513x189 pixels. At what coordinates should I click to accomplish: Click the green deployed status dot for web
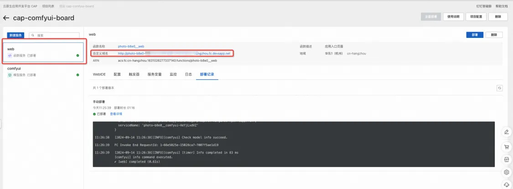point(78,55)
